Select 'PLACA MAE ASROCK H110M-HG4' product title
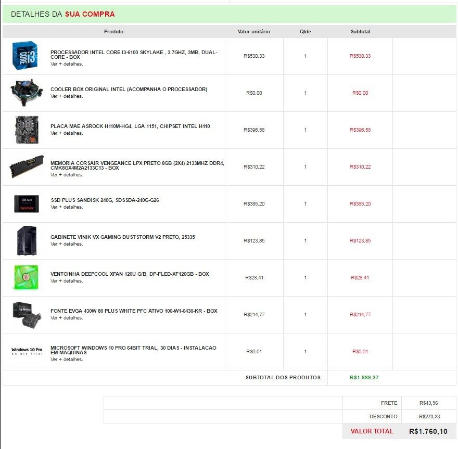The image size is (458, 449). coord(130,126)
